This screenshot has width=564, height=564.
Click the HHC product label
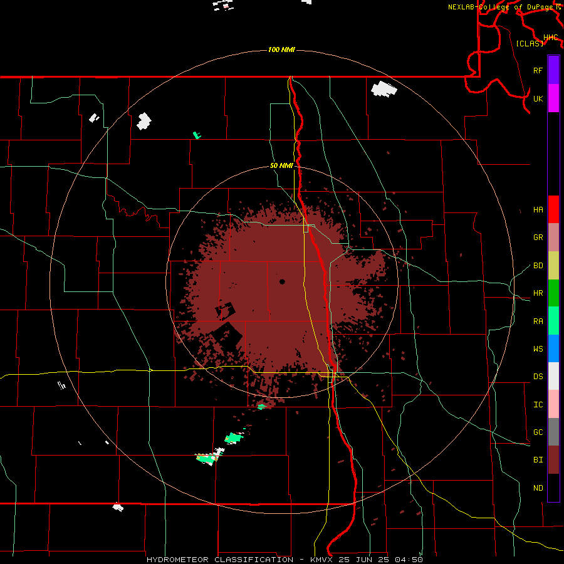550,38
